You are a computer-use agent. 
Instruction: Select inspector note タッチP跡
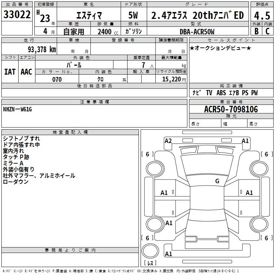pyautogui.click(x=16, y=157)
